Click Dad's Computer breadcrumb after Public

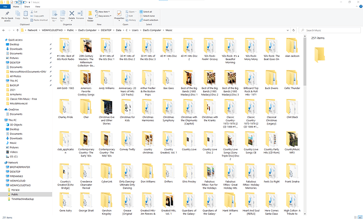point(87,31)
